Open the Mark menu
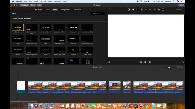The width and height of the screenshot is (195, 109). (36, 1)
